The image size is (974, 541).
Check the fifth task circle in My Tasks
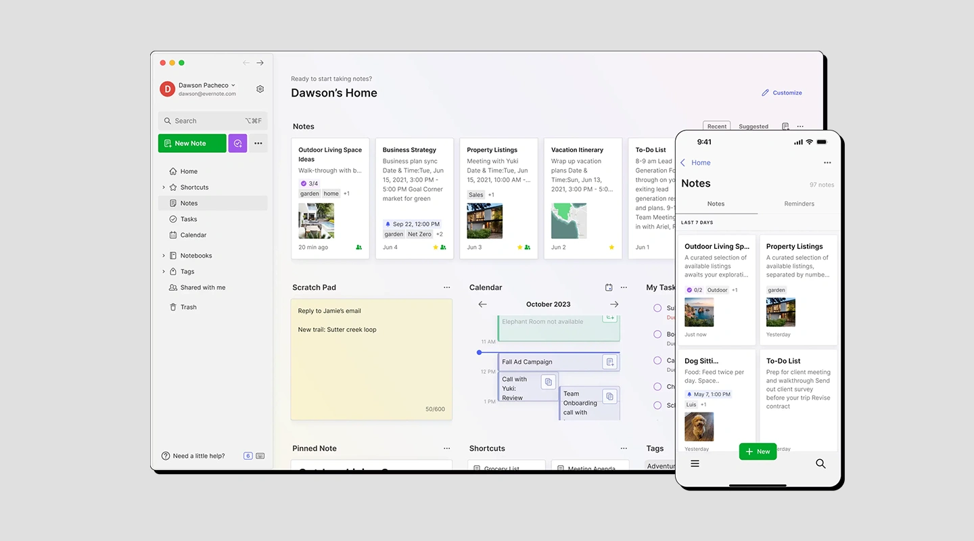coord(657,405)
